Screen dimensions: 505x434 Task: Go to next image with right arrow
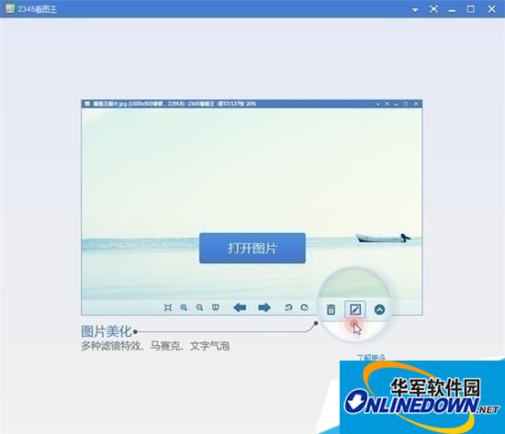264,307
